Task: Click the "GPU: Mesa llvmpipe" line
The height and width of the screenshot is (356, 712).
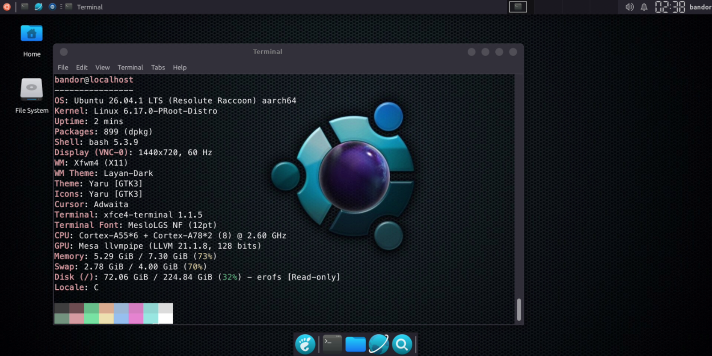Action: click(x=158, y=246)
